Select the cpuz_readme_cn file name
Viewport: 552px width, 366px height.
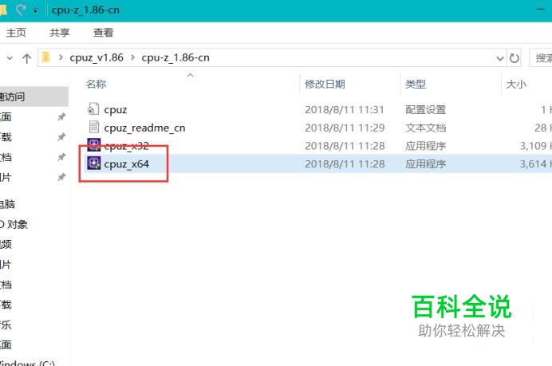144,128
